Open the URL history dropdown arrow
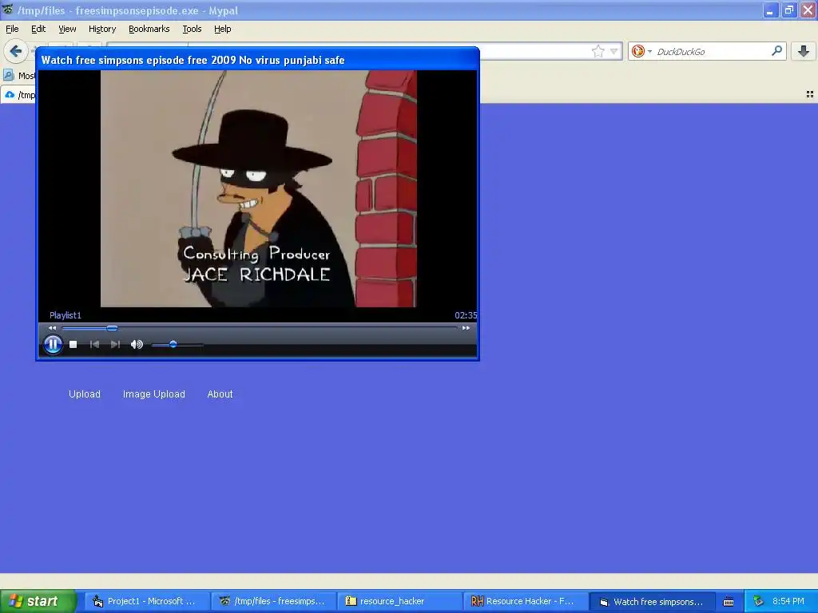 point(614,51)
